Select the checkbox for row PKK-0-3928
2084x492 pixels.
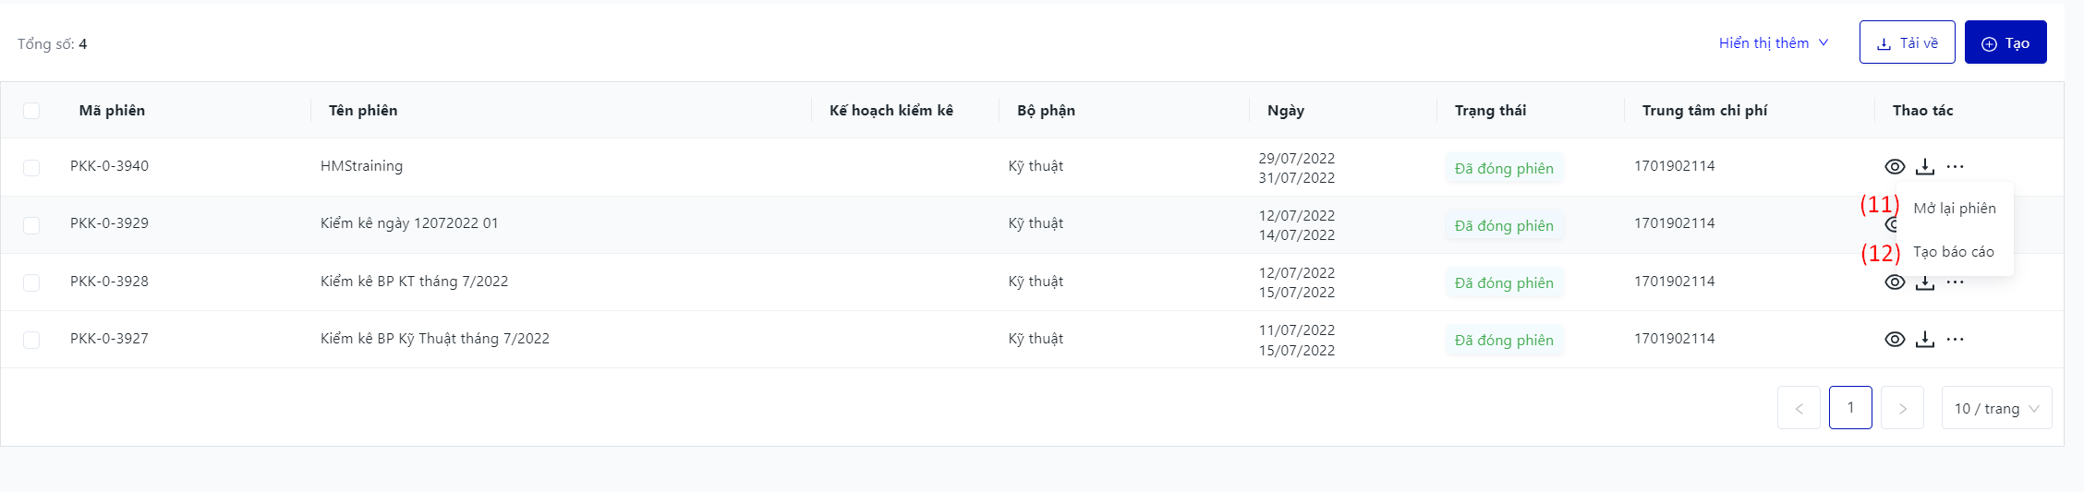point(31,282)
